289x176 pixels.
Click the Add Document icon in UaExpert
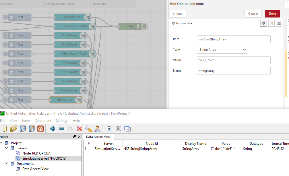109,129
